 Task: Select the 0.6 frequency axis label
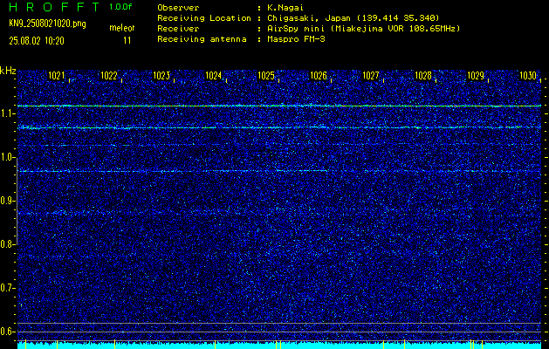click(x=6, y=332)
